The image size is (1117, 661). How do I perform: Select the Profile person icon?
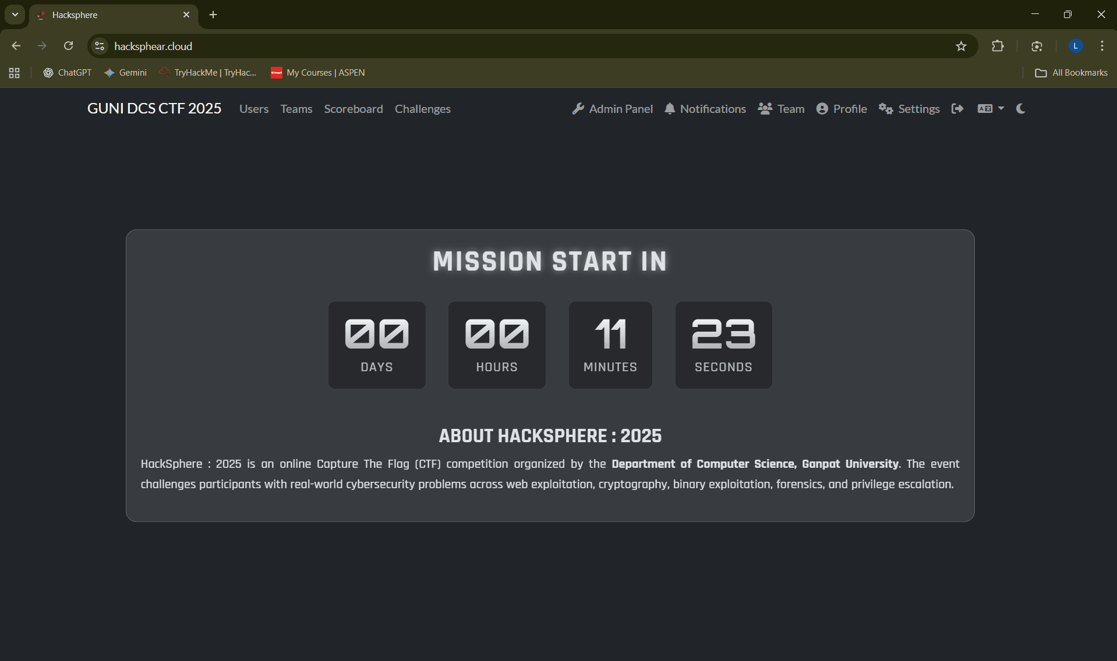823,109
